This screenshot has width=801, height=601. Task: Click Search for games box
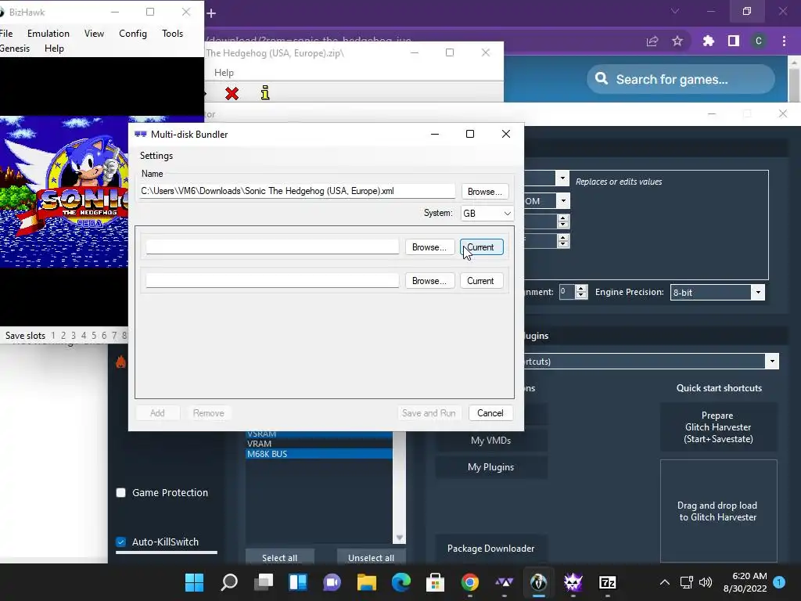pyautogui.click(x=681, y=79)
